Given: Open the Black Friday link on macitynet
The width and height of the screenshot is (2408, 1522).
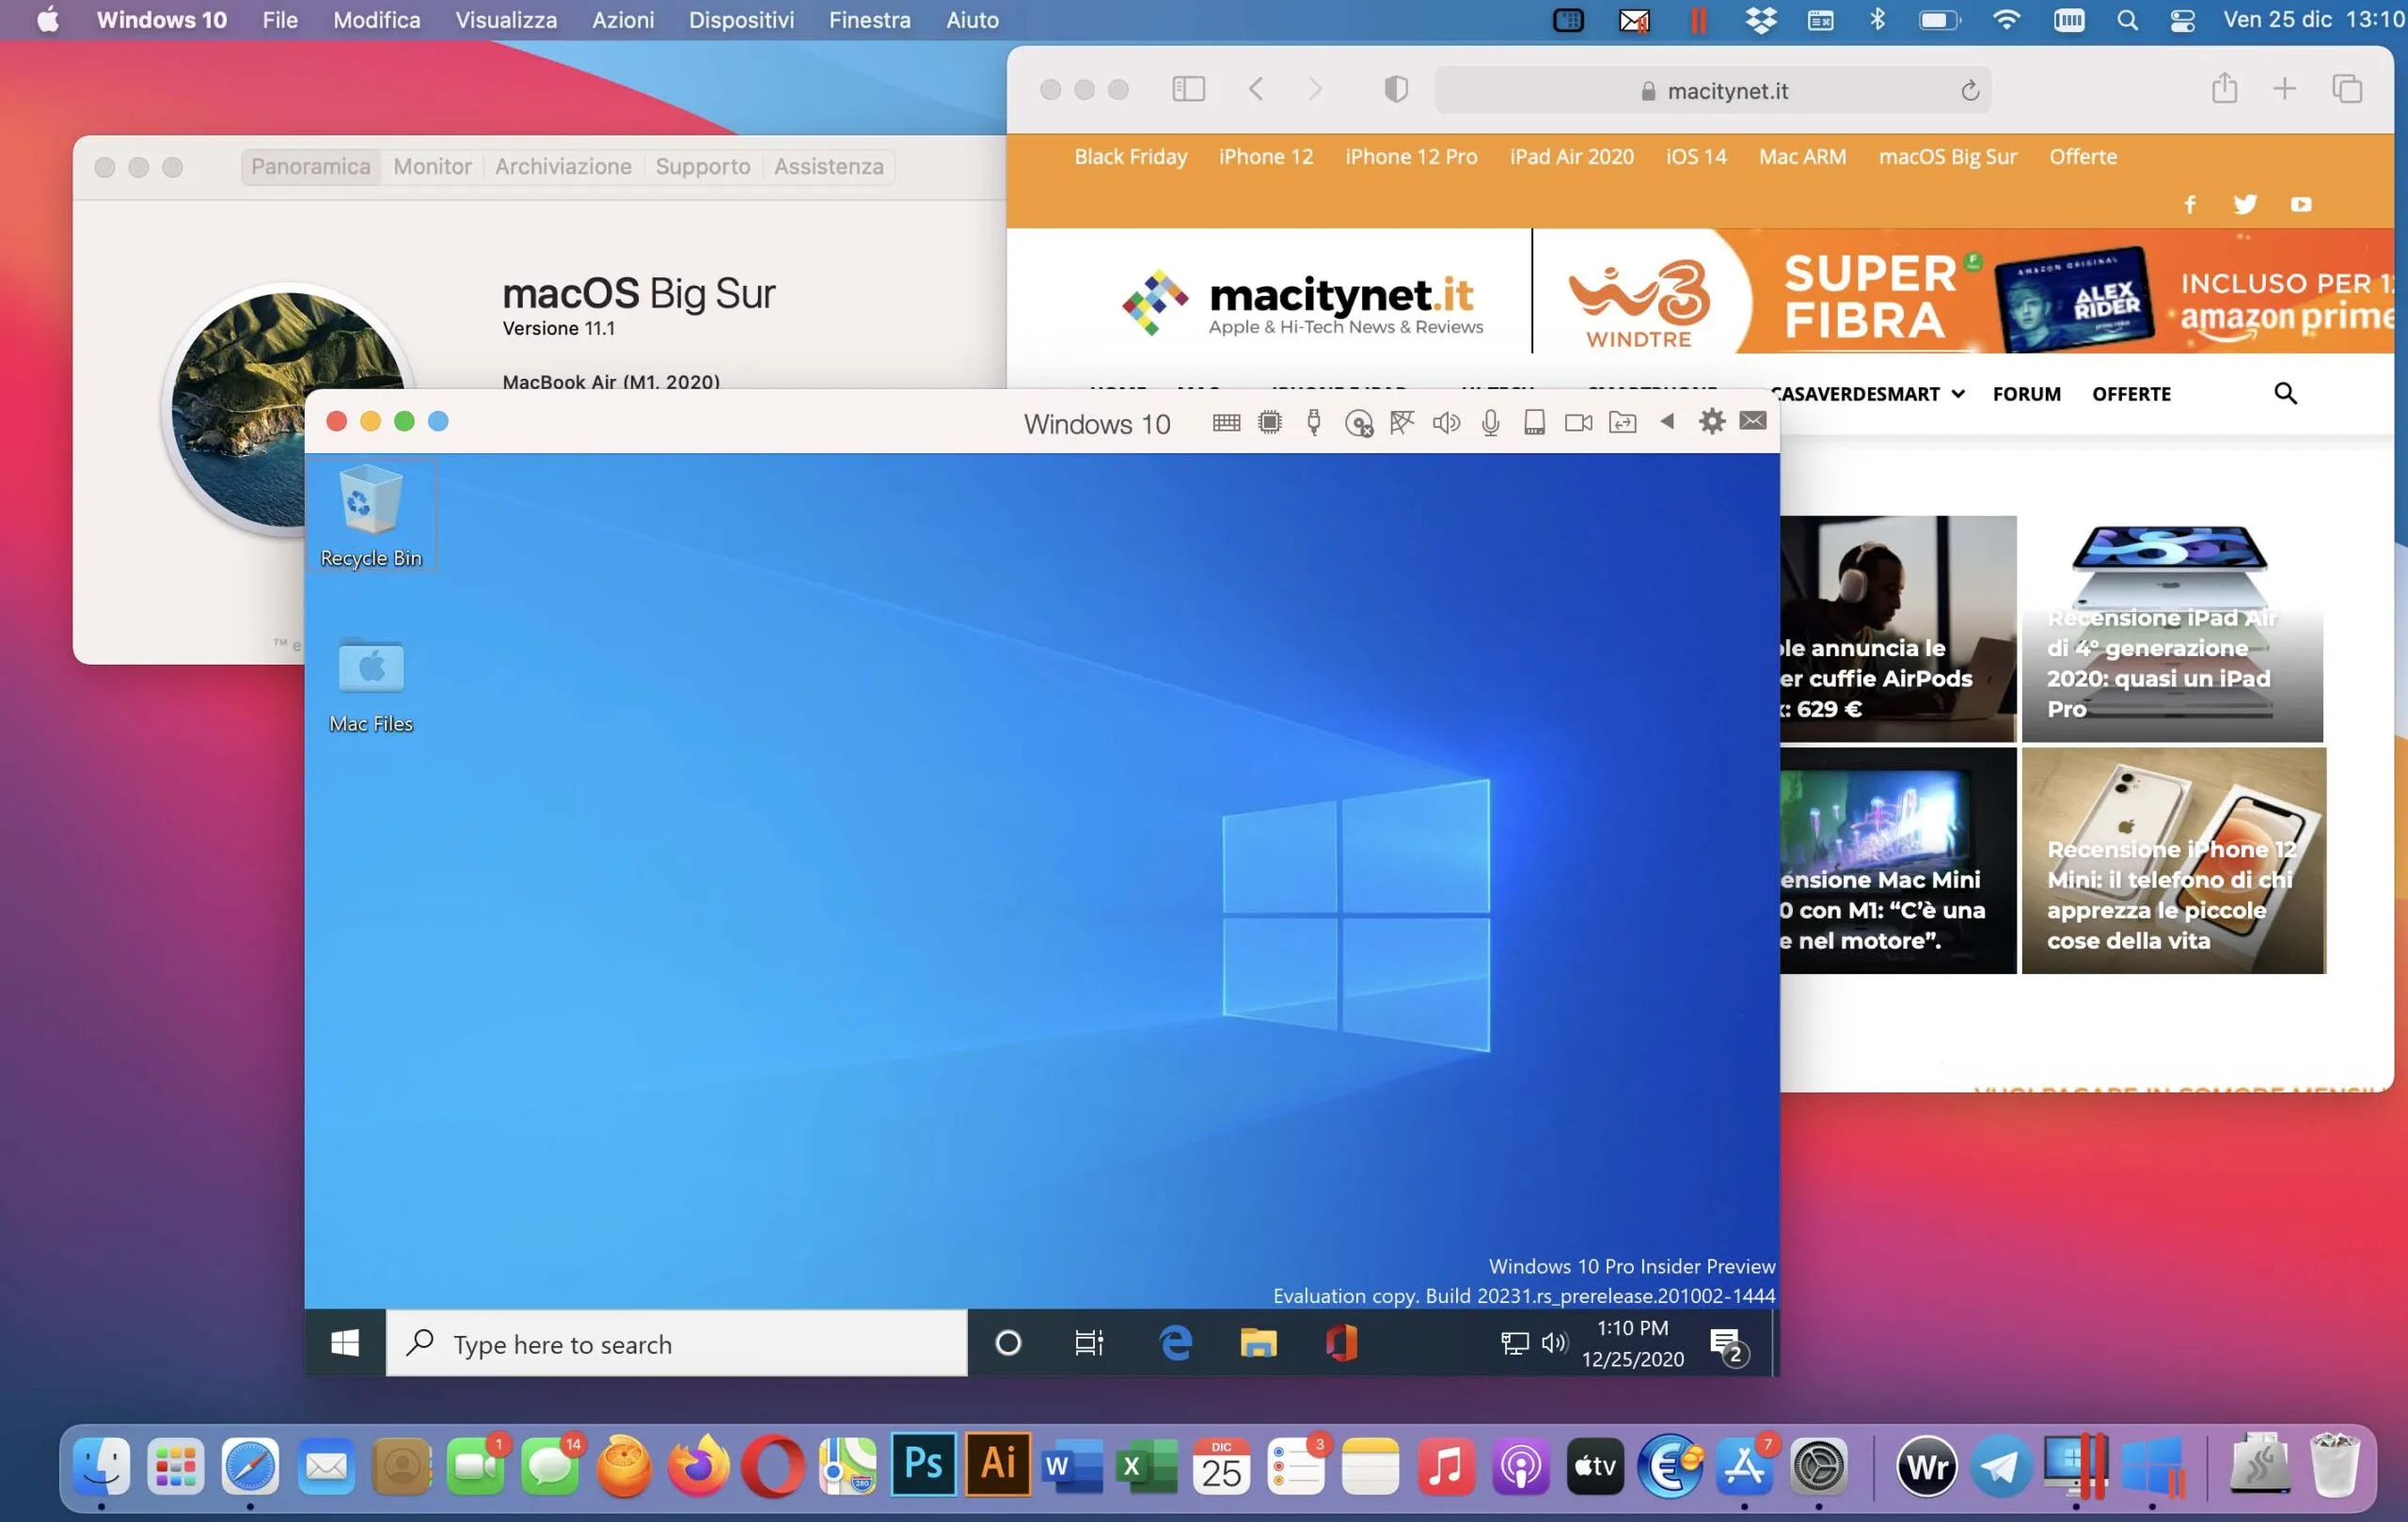Looking at the screenshot, I should point(1130,156).
